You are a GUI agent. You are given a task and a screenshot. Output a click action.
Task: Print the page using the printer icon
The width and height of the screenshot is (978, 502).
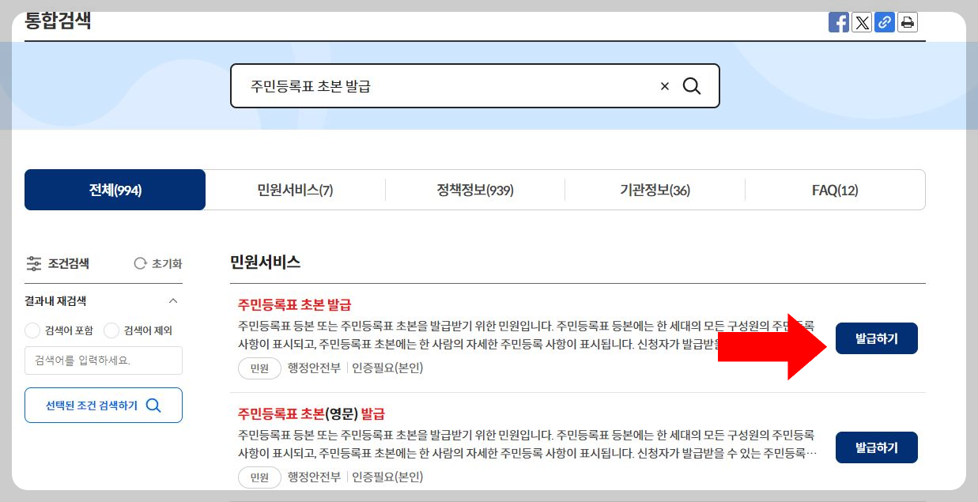pyautogui.click(x=907, y=22)
